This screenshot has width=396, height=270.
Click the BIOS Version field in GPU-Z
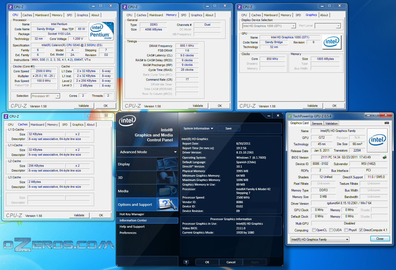[x=346, y=157]
